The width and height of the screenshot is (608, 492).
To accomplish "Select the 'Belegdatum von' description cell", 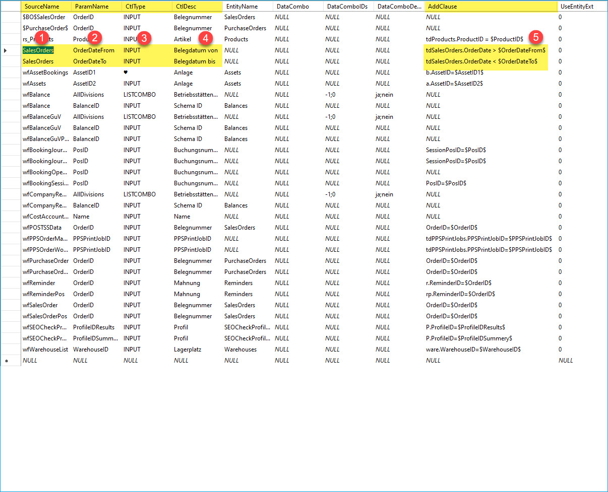I will (196, 50).
